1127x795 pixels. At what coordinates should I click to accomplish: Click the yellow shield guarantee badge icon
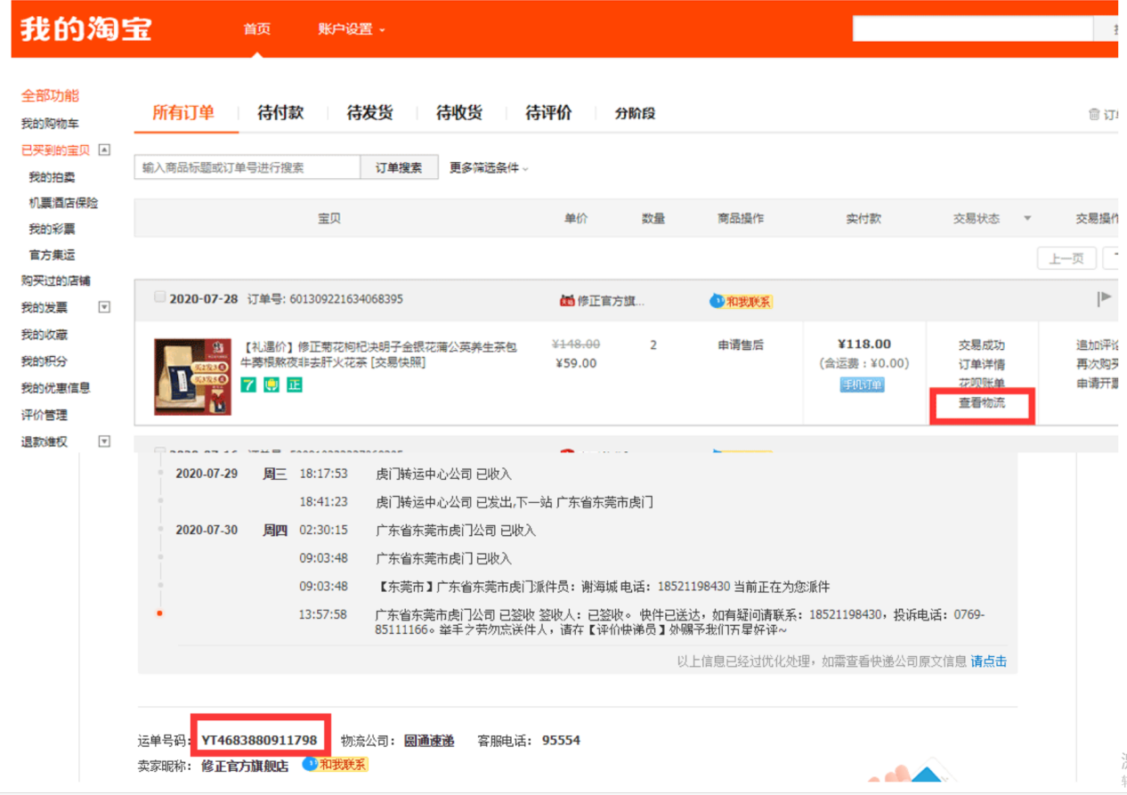272,385
